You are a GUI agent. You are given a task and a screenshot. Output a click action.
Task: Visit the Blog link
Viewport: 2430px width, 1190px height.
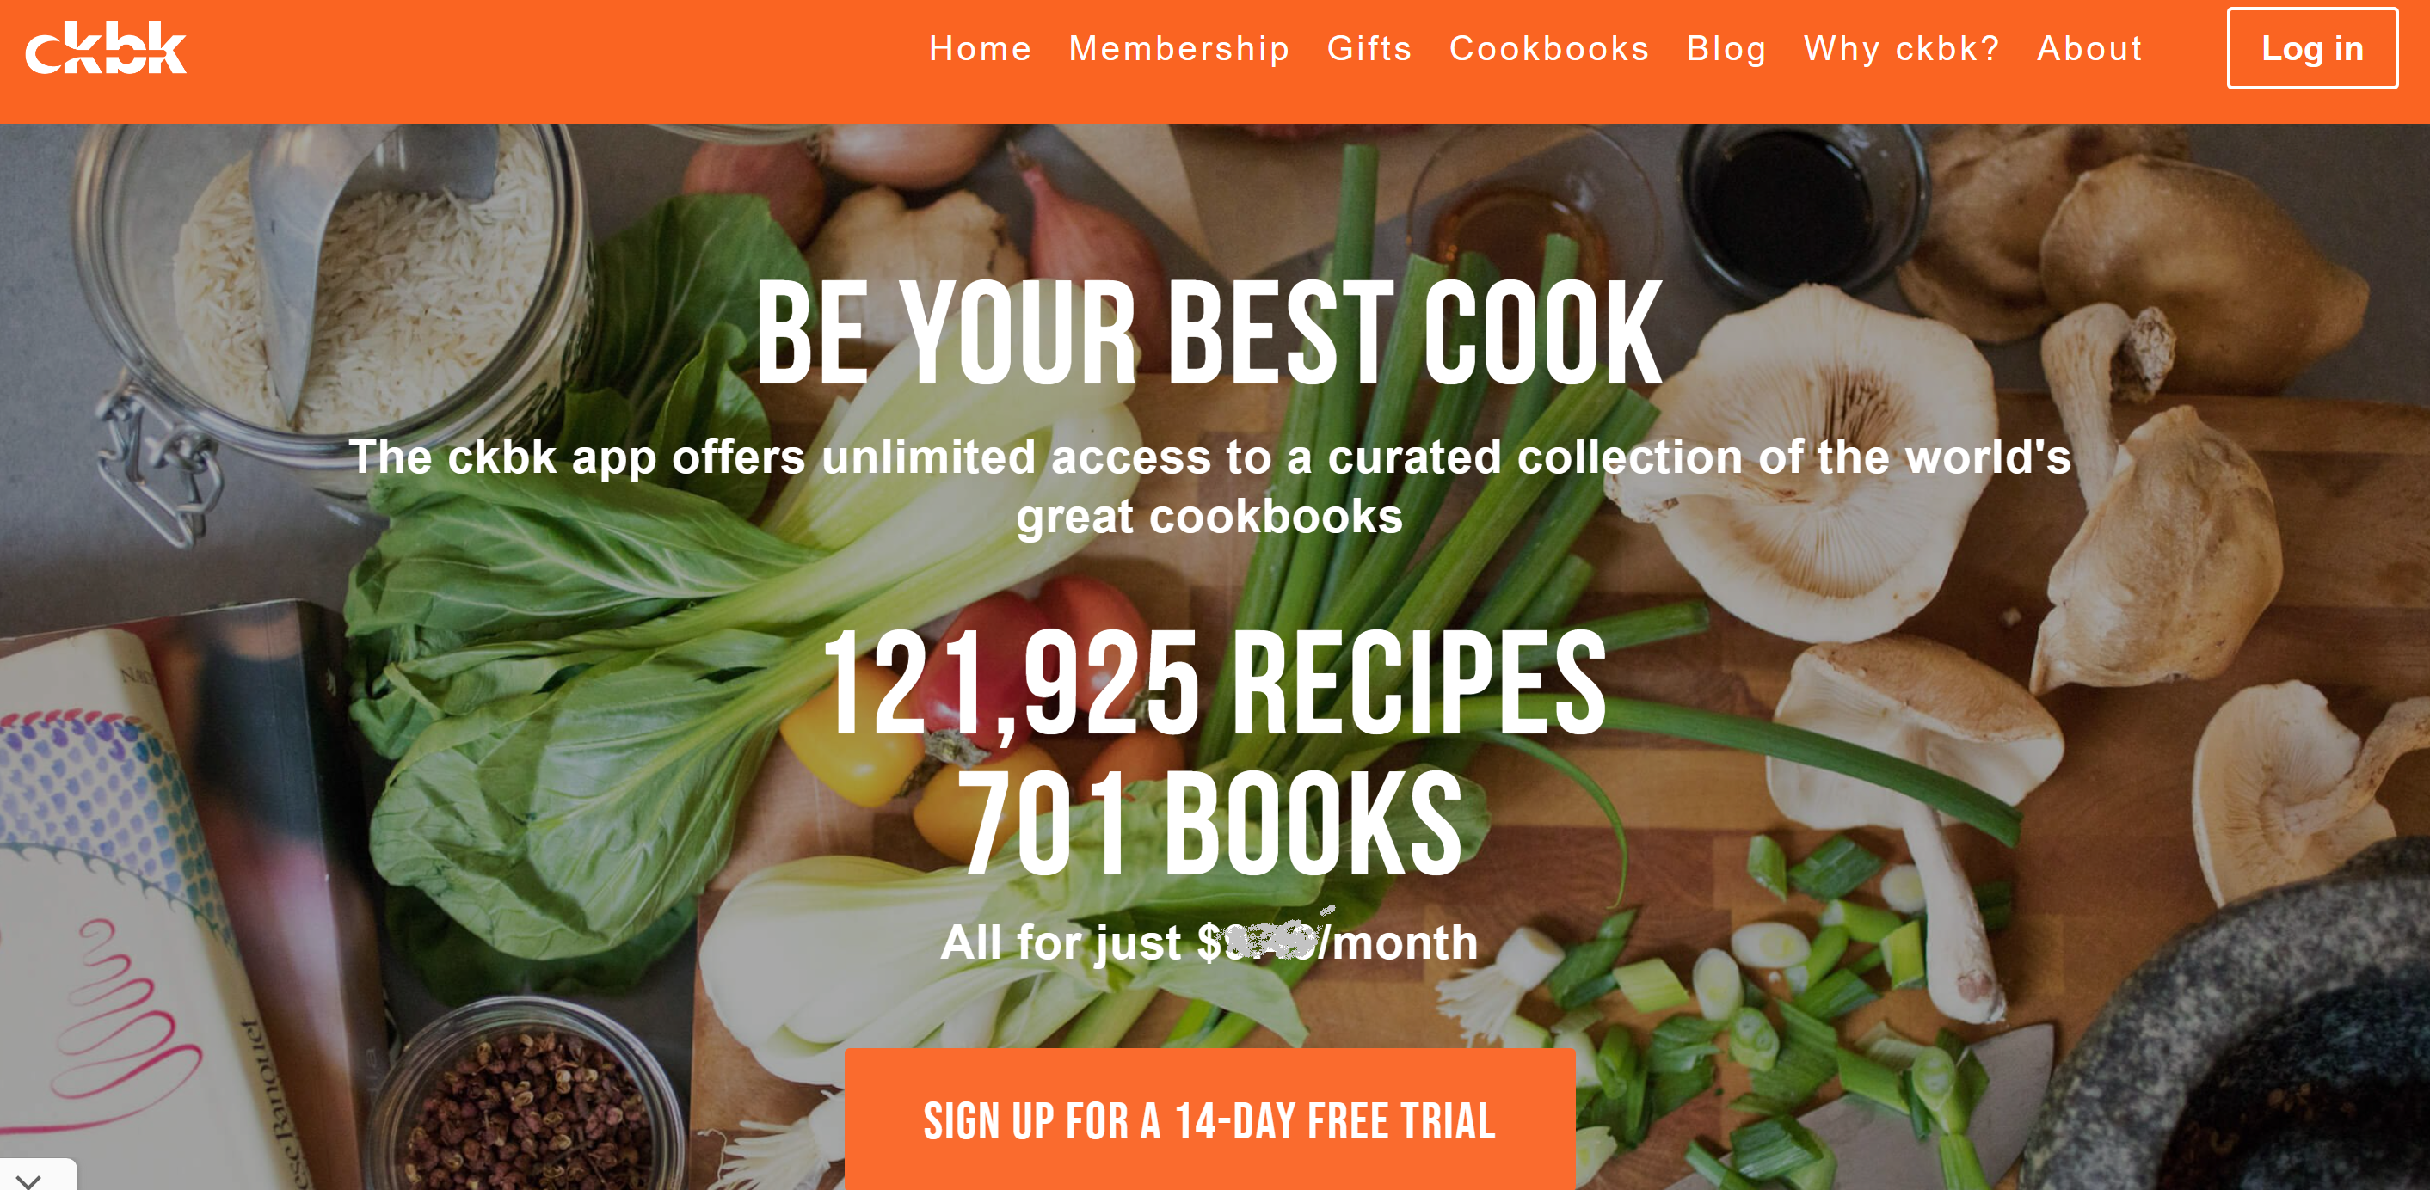[x=1726, y=48]
